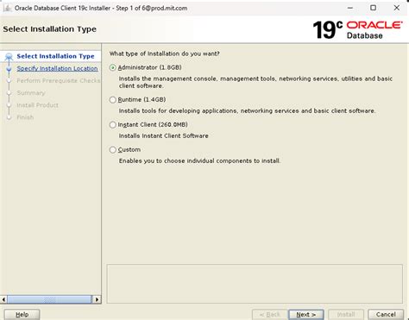Click the Summary step in sidebar

pos(31,93)
